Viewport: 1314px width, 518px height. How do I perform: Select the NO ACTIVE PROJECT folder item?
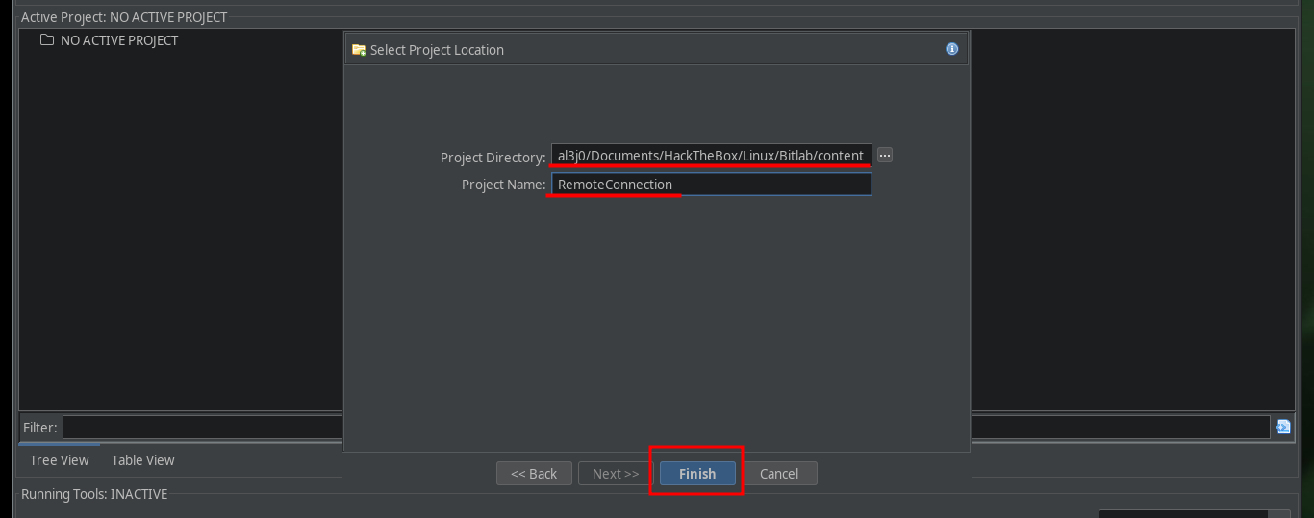(109, 40)
